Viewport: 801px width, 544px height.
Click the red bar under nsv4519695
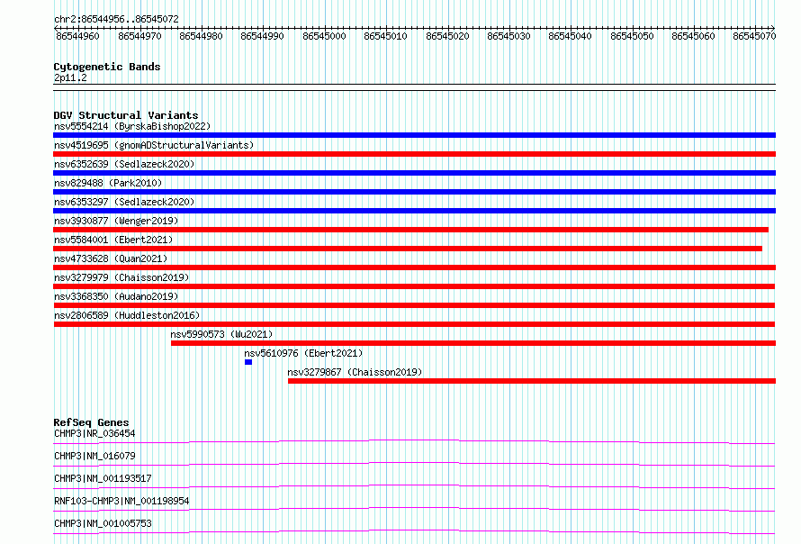point(414,154)
